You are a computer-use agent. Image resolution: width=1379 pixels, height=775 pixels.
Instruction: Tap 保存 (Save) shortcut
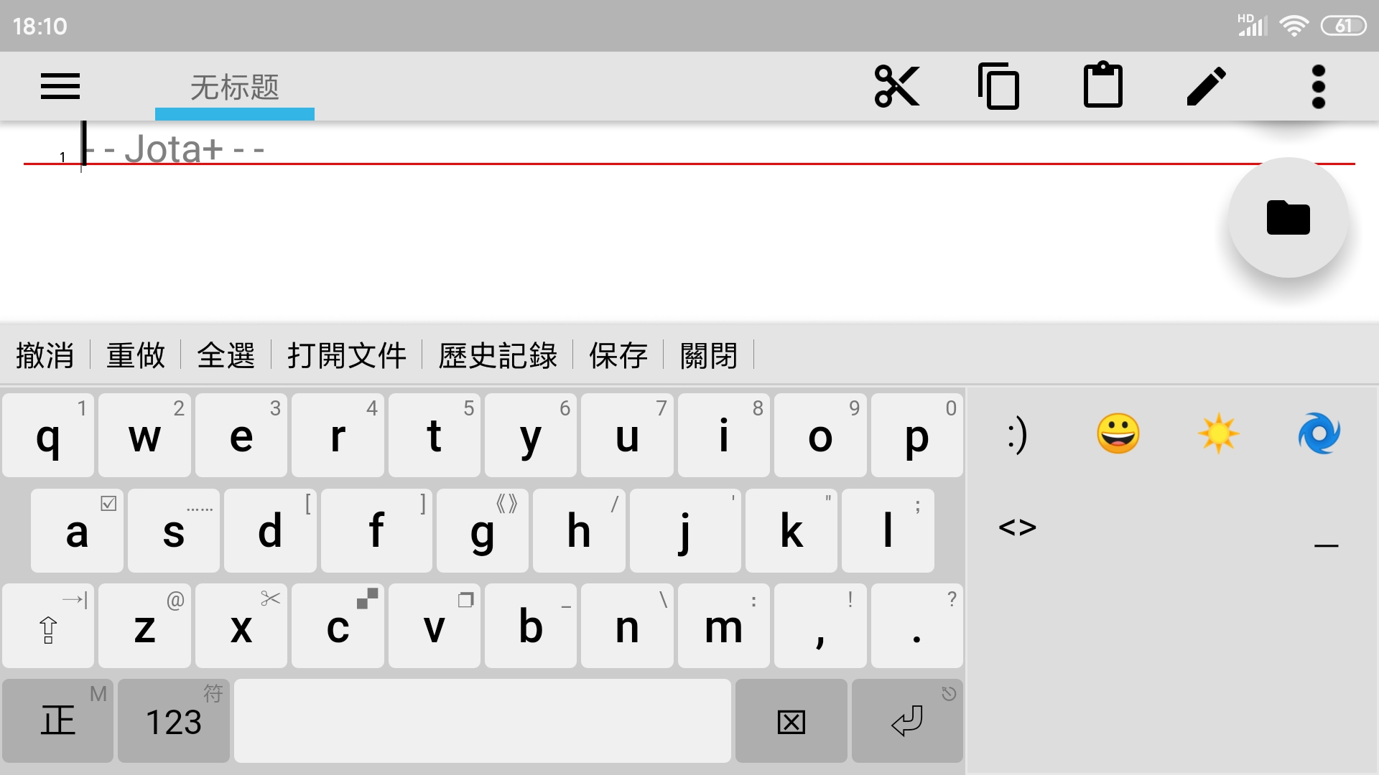click(618, 355)
